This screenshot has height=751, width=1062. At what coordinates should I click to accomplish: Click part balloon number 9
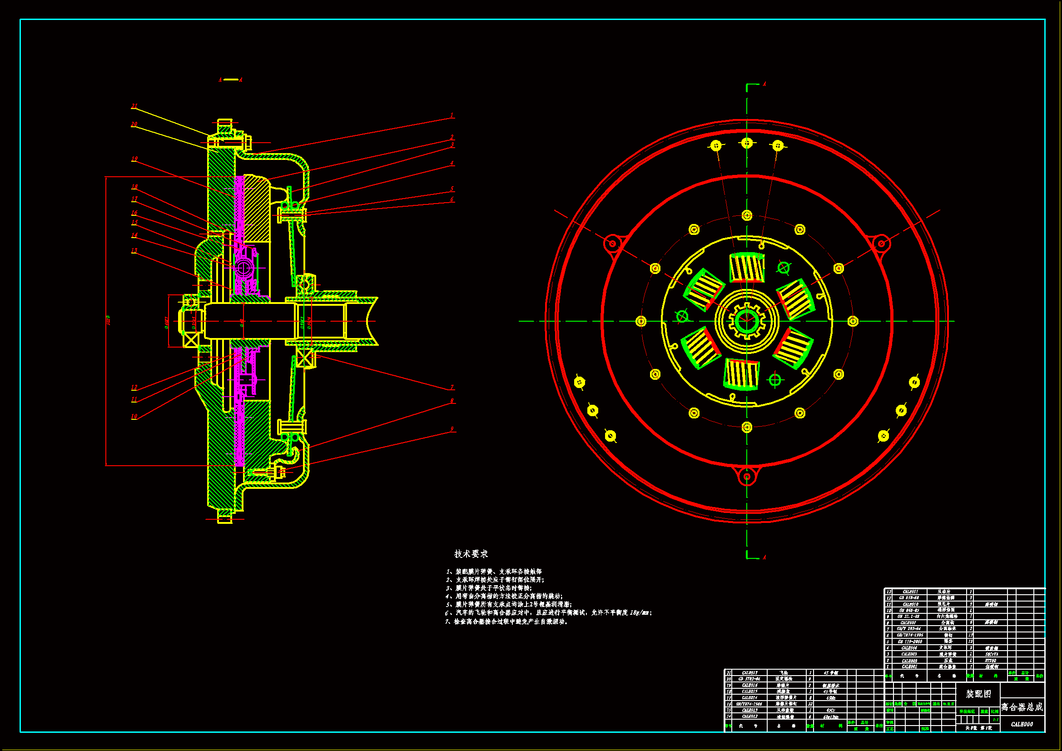click(452, 429)
